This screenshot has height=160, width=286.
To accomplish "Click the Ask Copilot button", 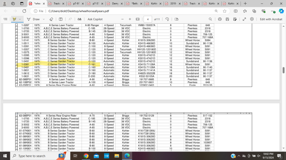I will tap(95, 19).
